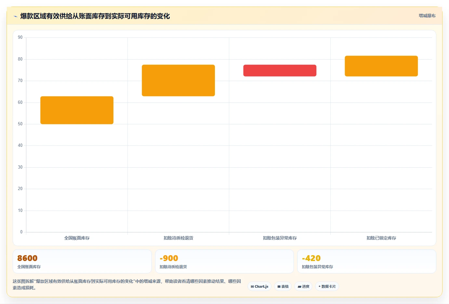Click the Chart.js chip
449x304 pixels.
[259, 286]
